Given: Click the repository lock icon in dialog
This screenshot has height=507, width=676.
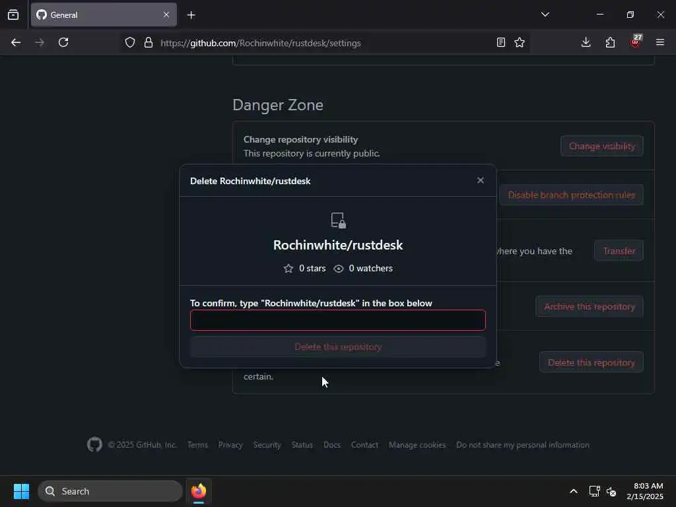Looking at the screenshot, I should point(338,220).
